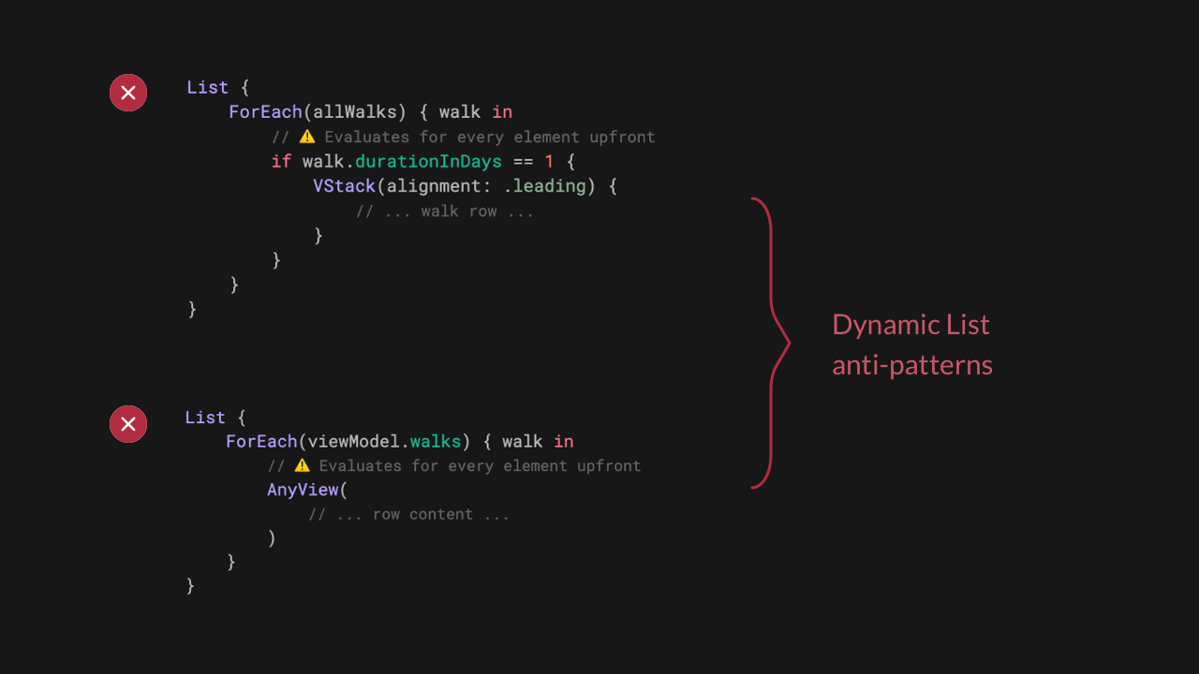Click the 'Evaluates for every element upfront' comment in the viewModel.walks block
Screen dimensions: 1199x674
480,465
